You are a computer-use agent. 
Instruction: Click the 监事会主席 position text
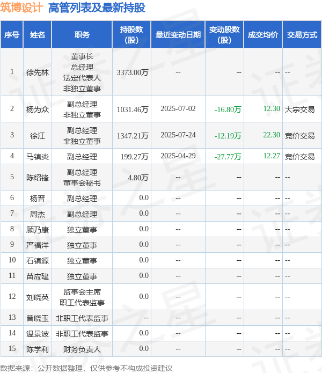pyautogui.click(x=82, y=292)
